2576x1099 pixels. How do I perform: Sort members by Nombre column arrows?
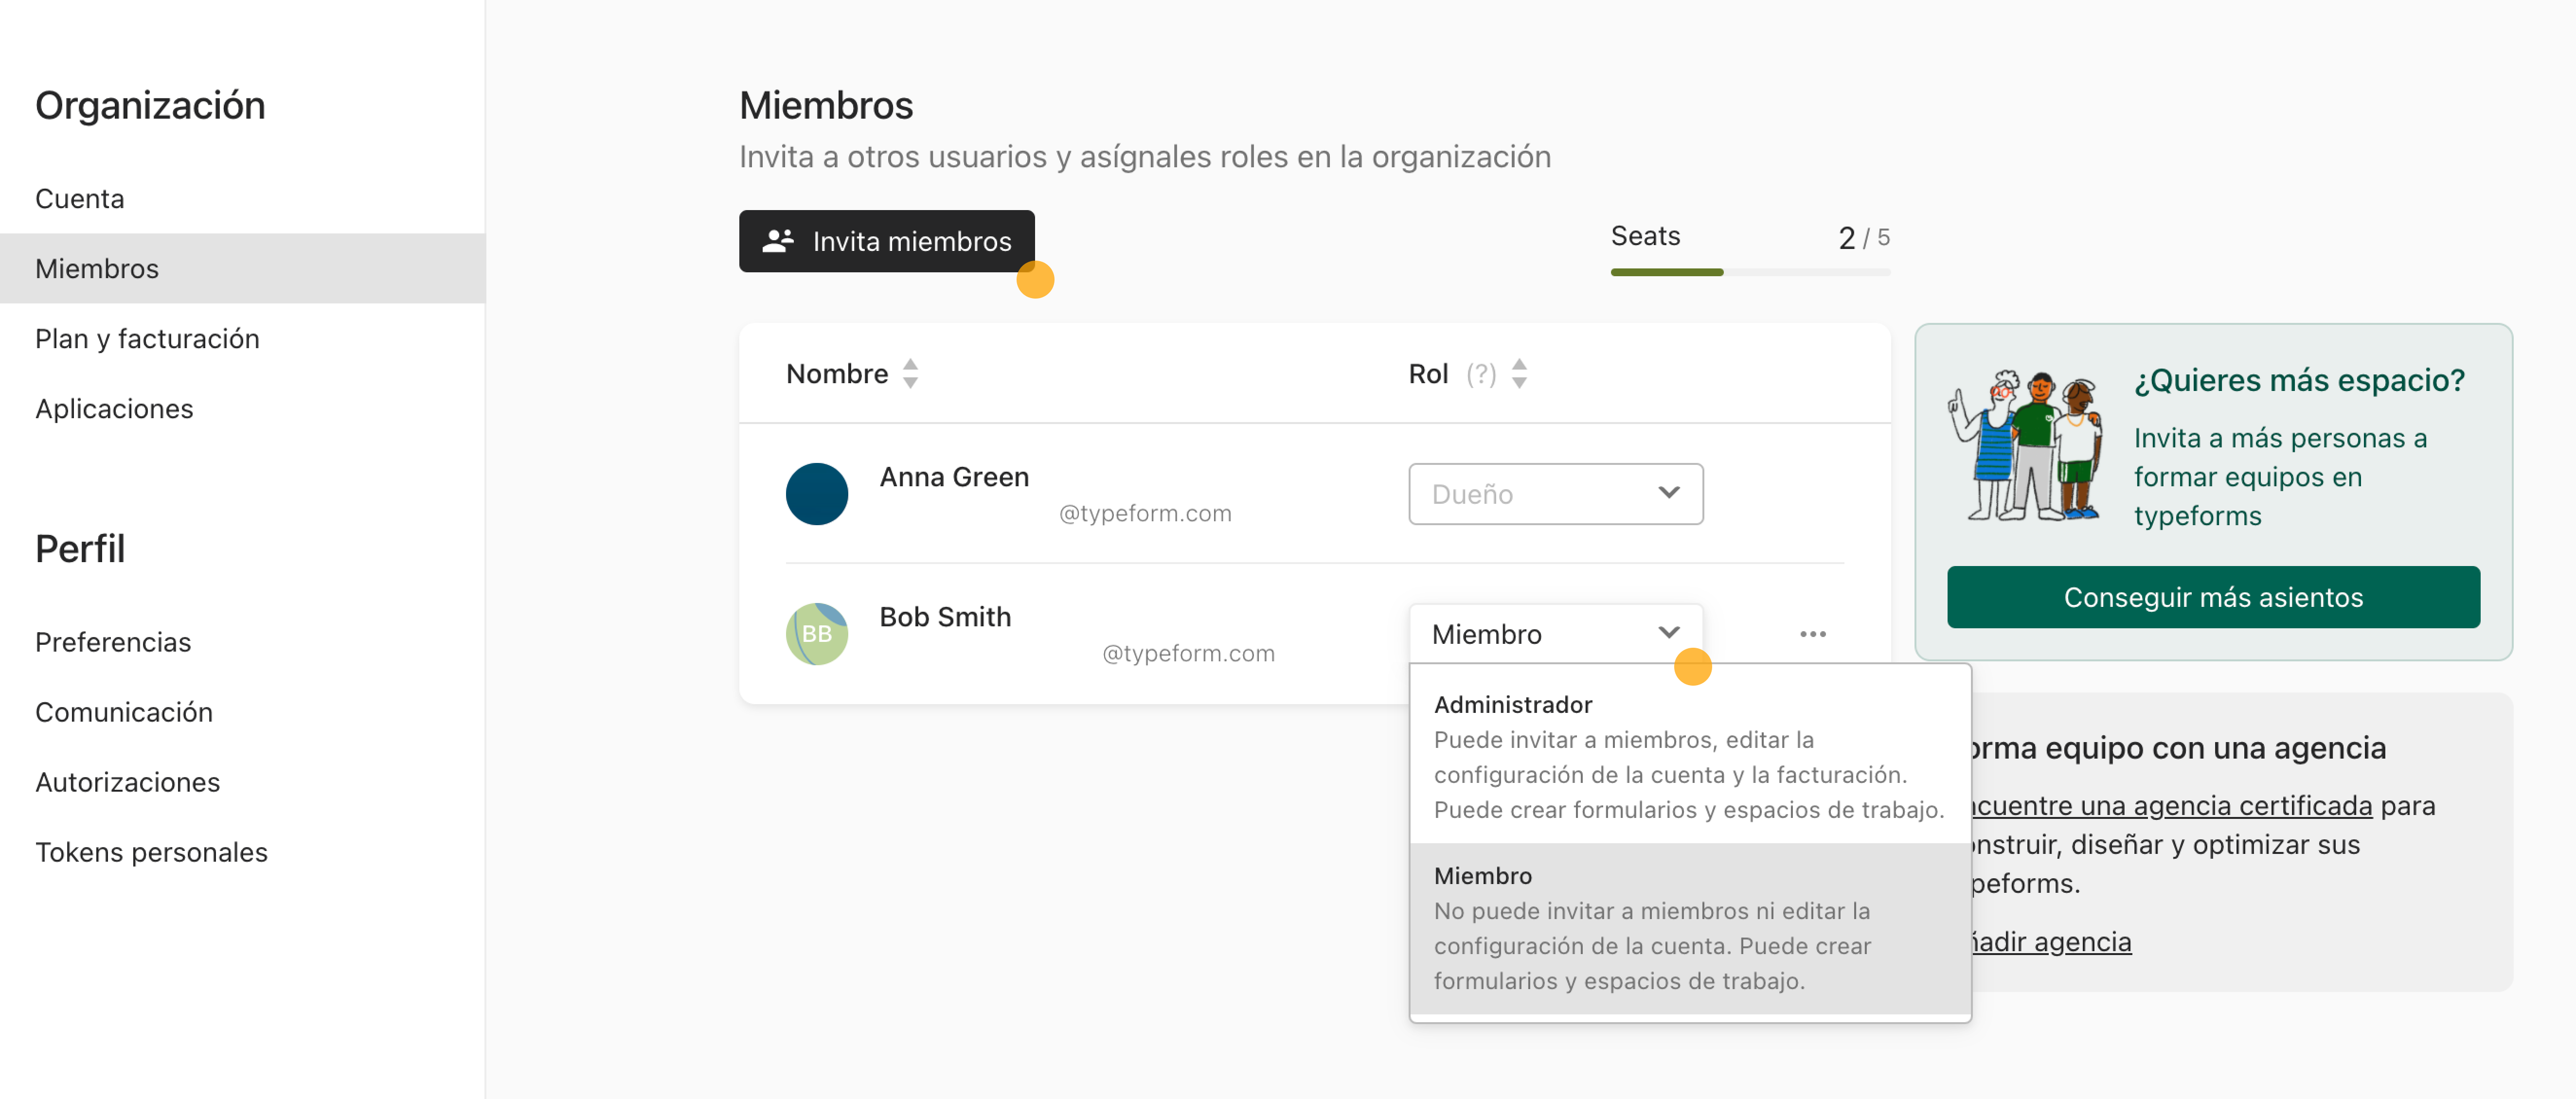(910, 373)
